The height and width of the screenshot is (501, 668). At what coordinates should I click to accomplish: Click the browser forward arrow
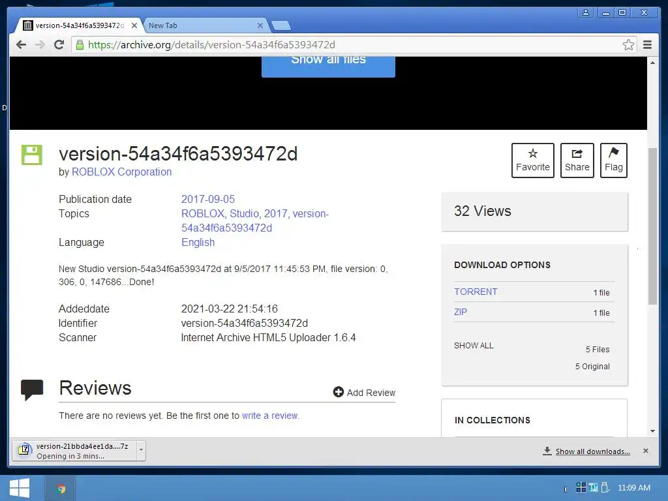(x=40, y=45)
